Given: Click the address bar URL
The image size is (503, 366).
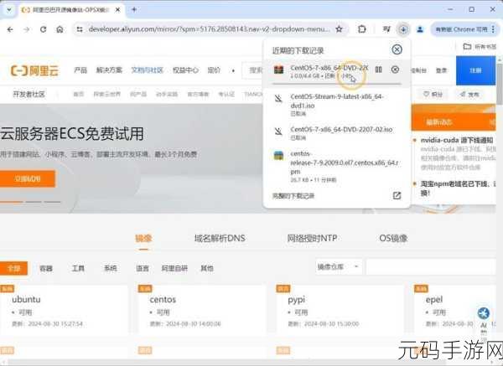Looking at the screenshot, I should click(x=209, y=29).
